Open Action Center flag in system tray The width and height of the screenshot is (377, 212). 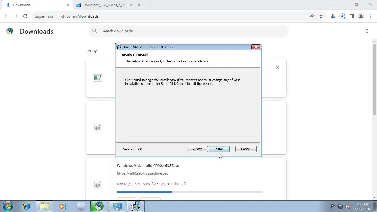[x=333, y=206]
